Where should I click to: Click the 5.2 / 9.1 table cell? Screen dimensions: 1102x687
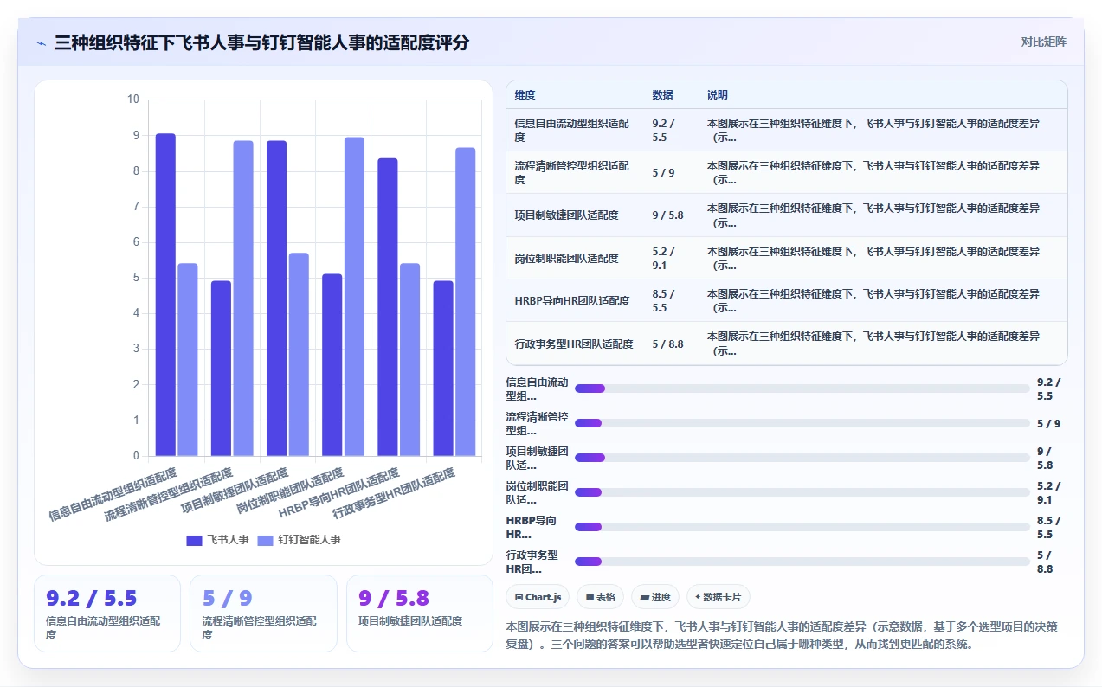click(x=669, y=258)
